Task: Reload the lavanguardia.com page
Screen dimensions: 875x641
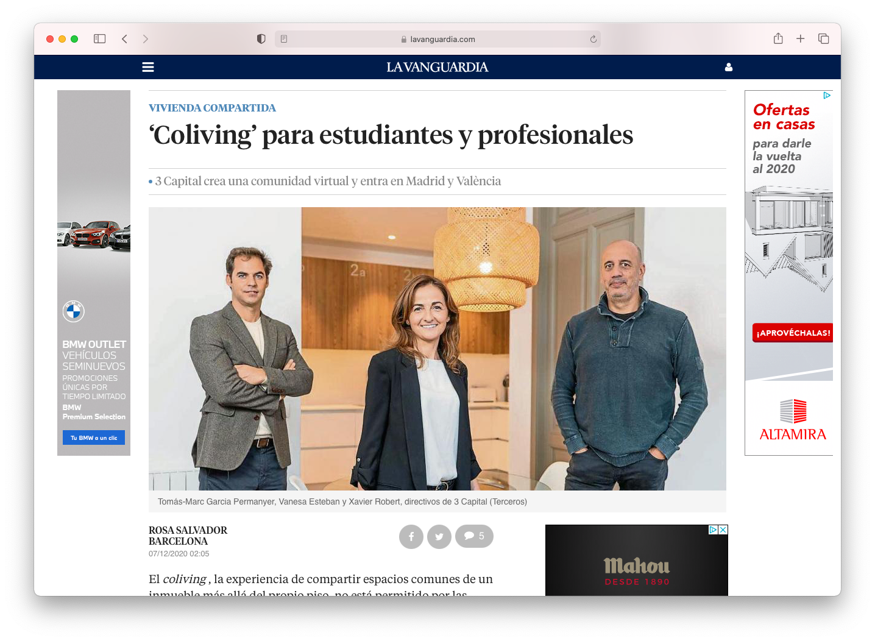Action: pos(593,39)
